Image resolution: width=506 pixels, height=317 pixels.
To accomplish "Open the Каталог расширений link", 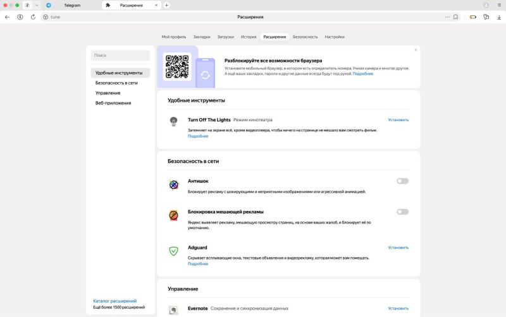I will (115, 301).
